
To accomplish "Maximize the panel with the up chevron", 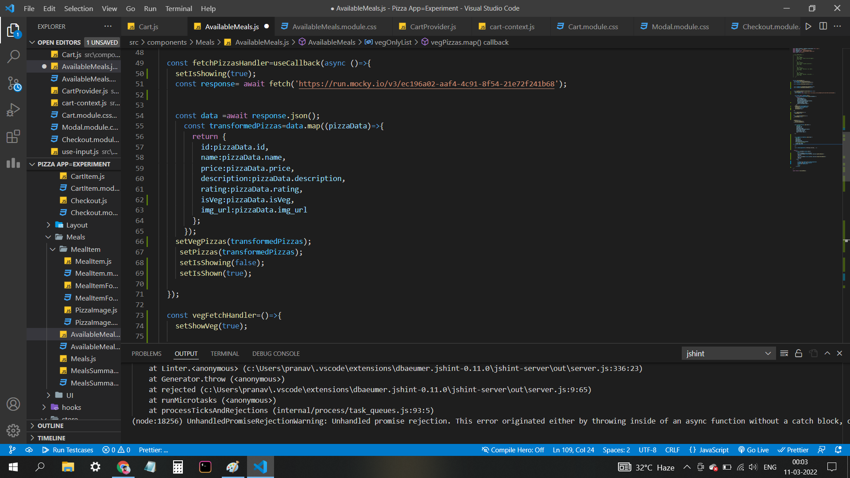I will tap(827, 353).
